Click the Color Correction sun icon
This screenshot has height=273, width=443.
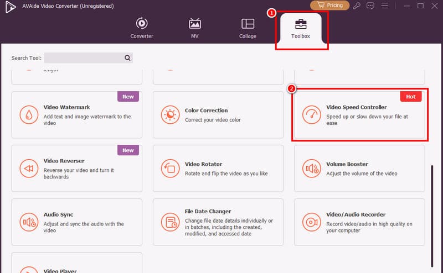pos(169,114)
